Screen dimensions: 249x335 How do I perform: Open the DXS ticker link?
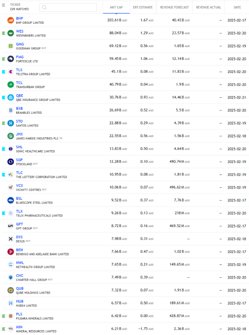point(19,237)
